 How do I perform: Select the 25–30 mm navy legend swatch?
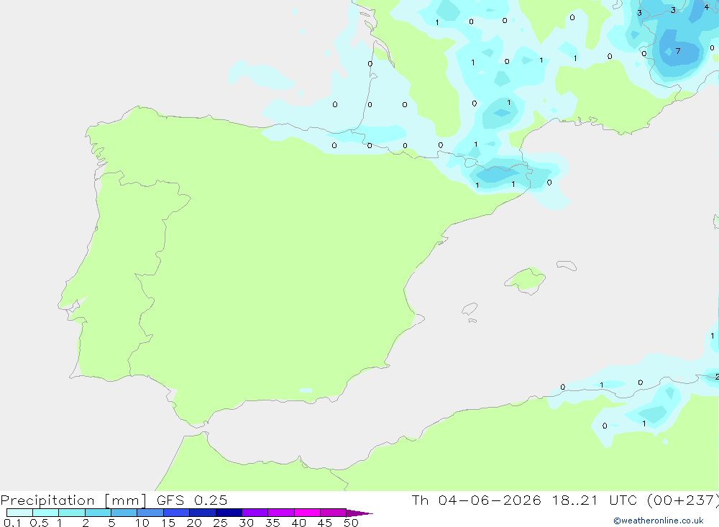[x=229, y=513]
